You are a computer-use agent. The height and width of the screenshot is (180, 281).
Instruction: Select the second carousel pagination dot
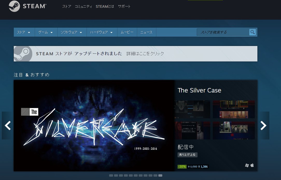[x=116, y=176]
